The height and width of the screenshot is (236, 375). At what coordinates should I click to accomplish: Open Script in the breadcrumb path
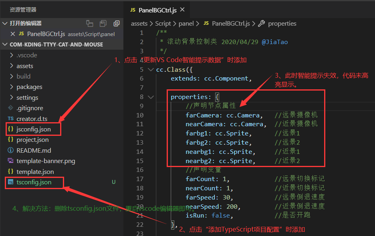(163, 24)
